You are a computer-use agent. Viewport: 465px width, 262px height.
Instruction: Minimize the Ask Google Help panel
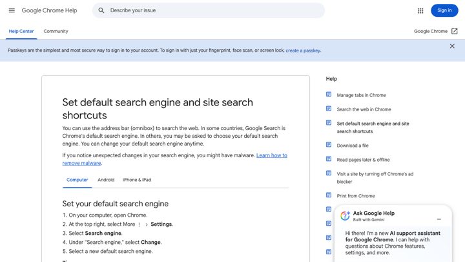point(439,219)
